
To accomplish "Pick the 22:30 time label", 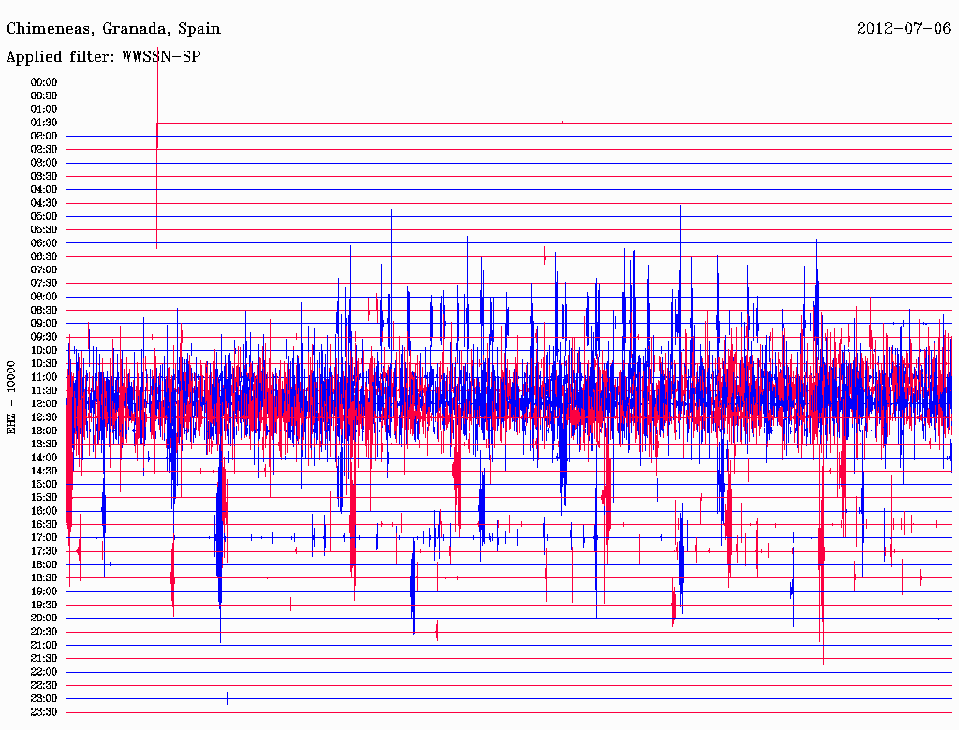I will (44, 685).
